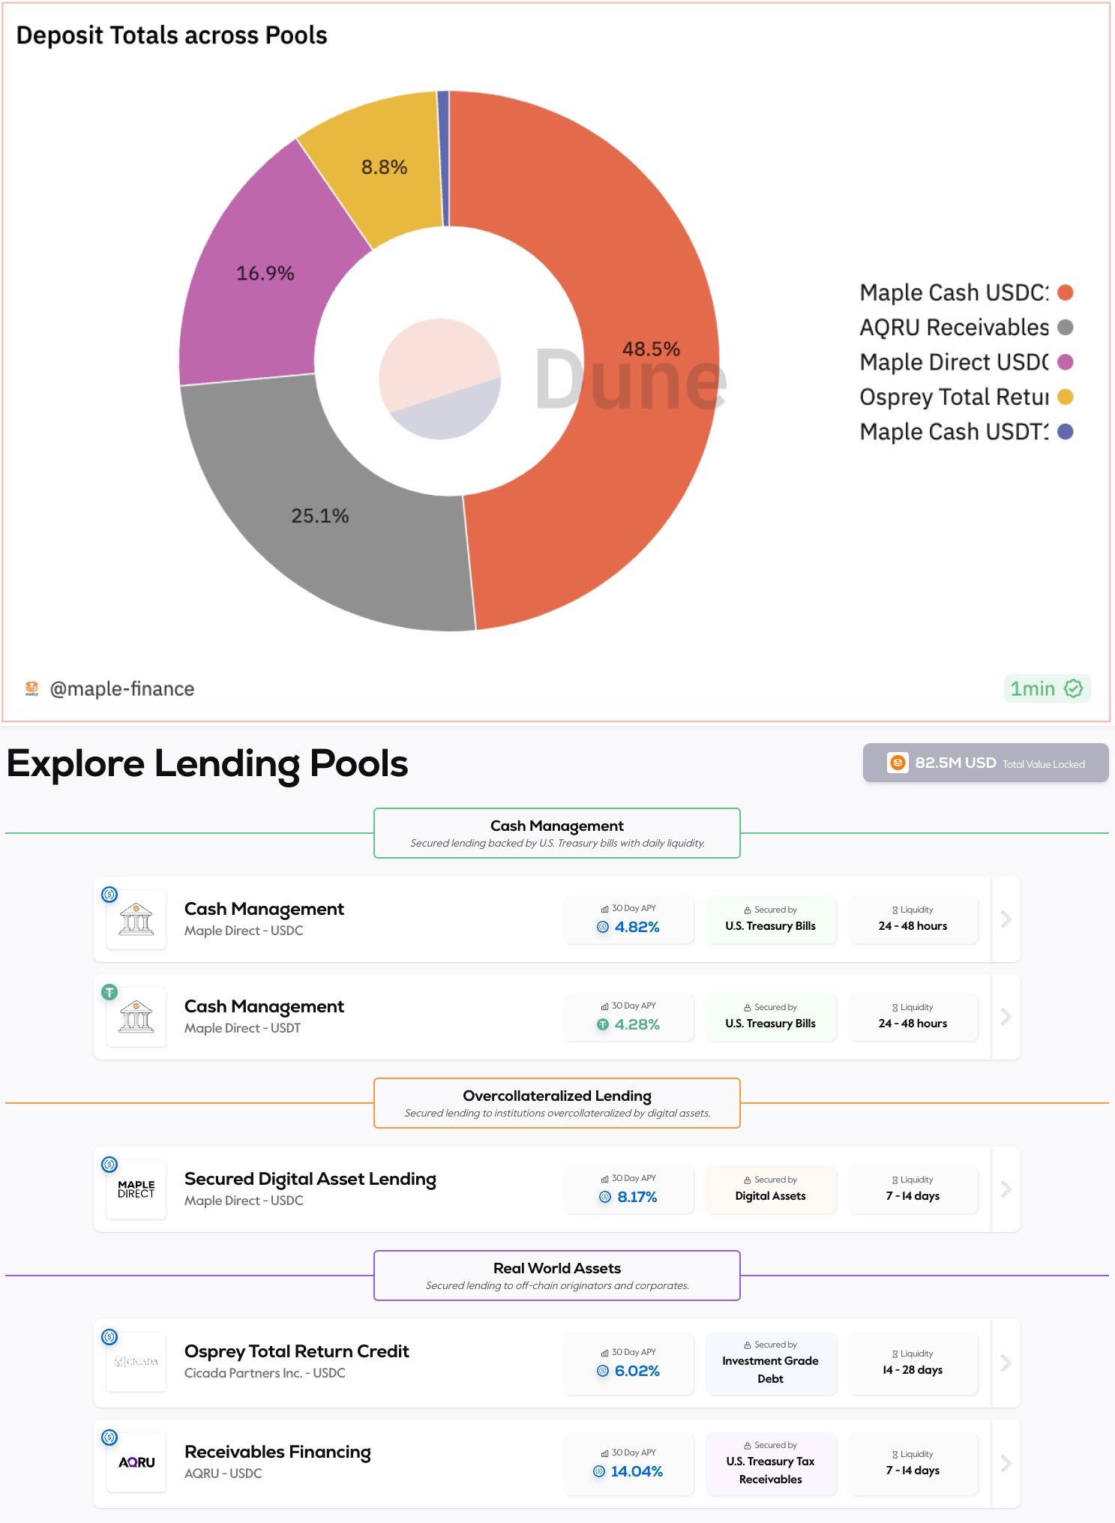
Task: Click the Cicada logo thumbnail
Action: (x=136, y=1362)
